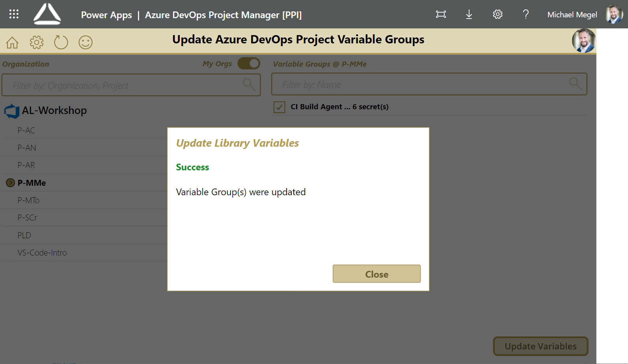Open the help question mark icon
Screen dimensions: 628x364
point(526,15)
